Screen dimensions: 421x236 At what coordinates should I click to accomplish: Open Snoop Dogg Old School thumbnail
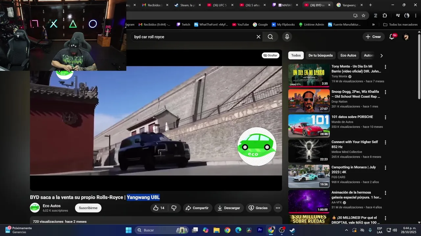click(309, 101)
